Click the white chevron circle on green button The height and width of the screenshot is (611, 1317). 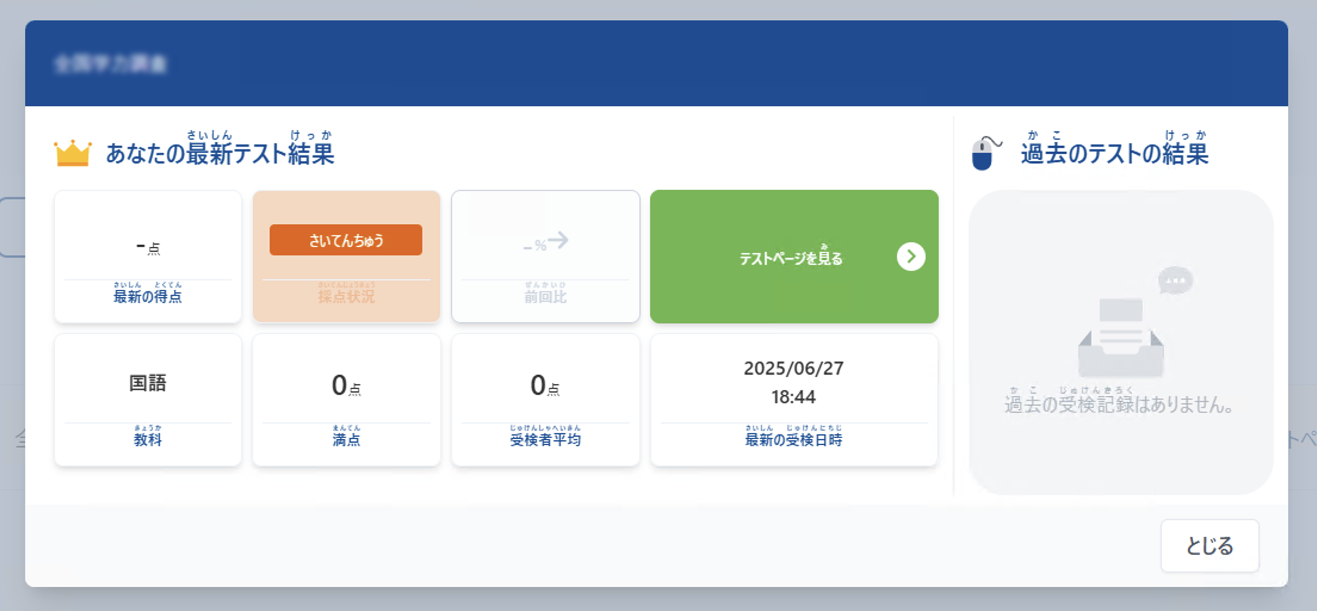(910, 257)
